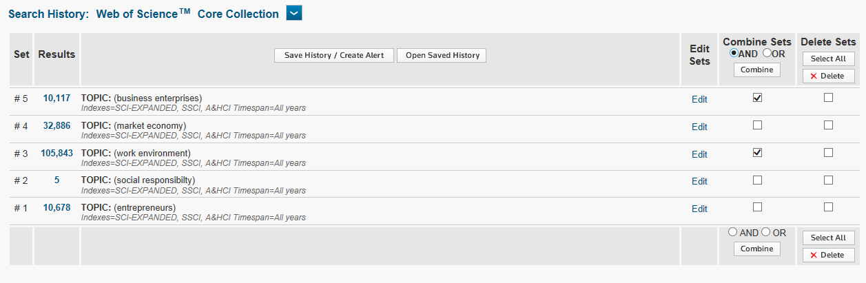Check delete checkbox for entrepreneurs set

pyautogui.click(x=828, y=207)
